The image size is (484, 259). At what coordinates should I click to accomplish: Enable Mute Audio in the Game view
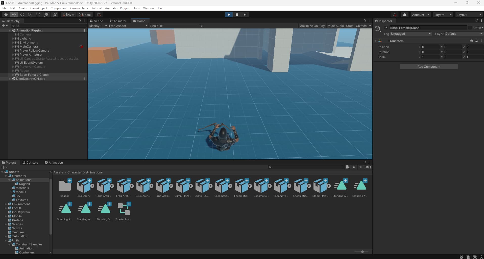pyautogui.click(x=335, y=26)
